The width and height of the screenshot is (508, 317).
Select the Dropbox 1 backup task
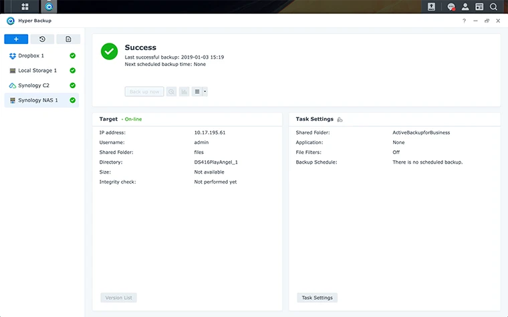pos(32,55)
